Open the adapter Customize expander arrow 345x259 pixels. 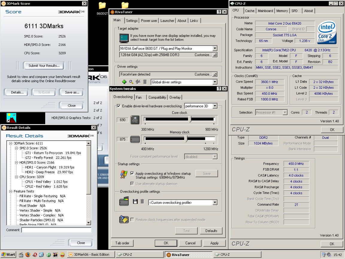(x=215, y=55)
